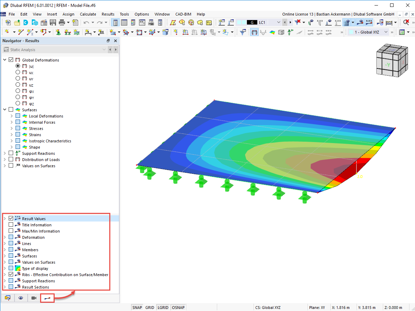Select the |u| deformation radio button
This screenshot has width=415, height=311.
point(18,66)
